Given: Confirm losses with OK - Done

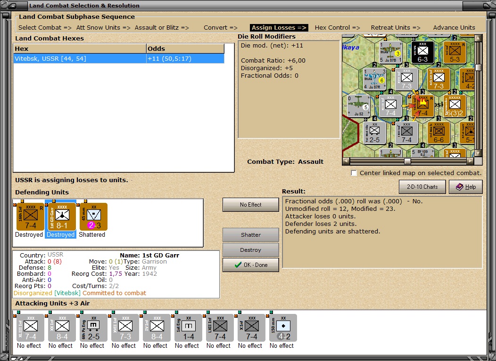Looking at the screenshot, I should tap(250, 265).
